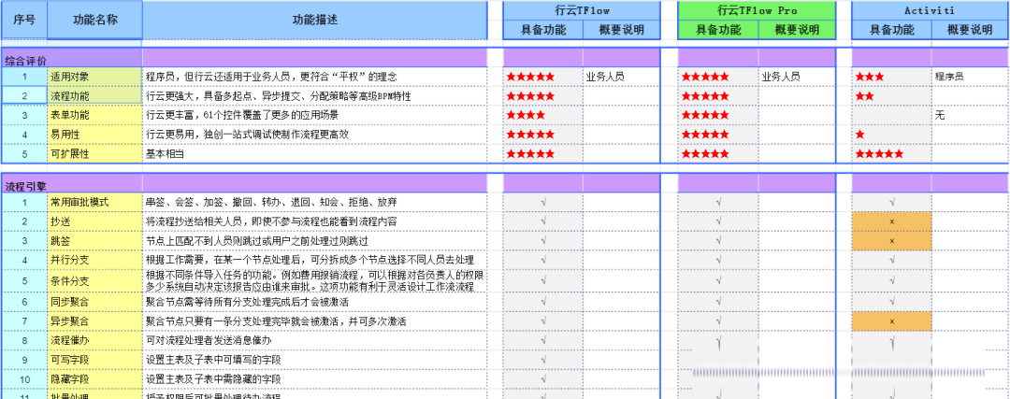The height and width of the screenshot is (399, 1010).
Task: Select 概要说明 header under Activiti
Action: [970, 30]
